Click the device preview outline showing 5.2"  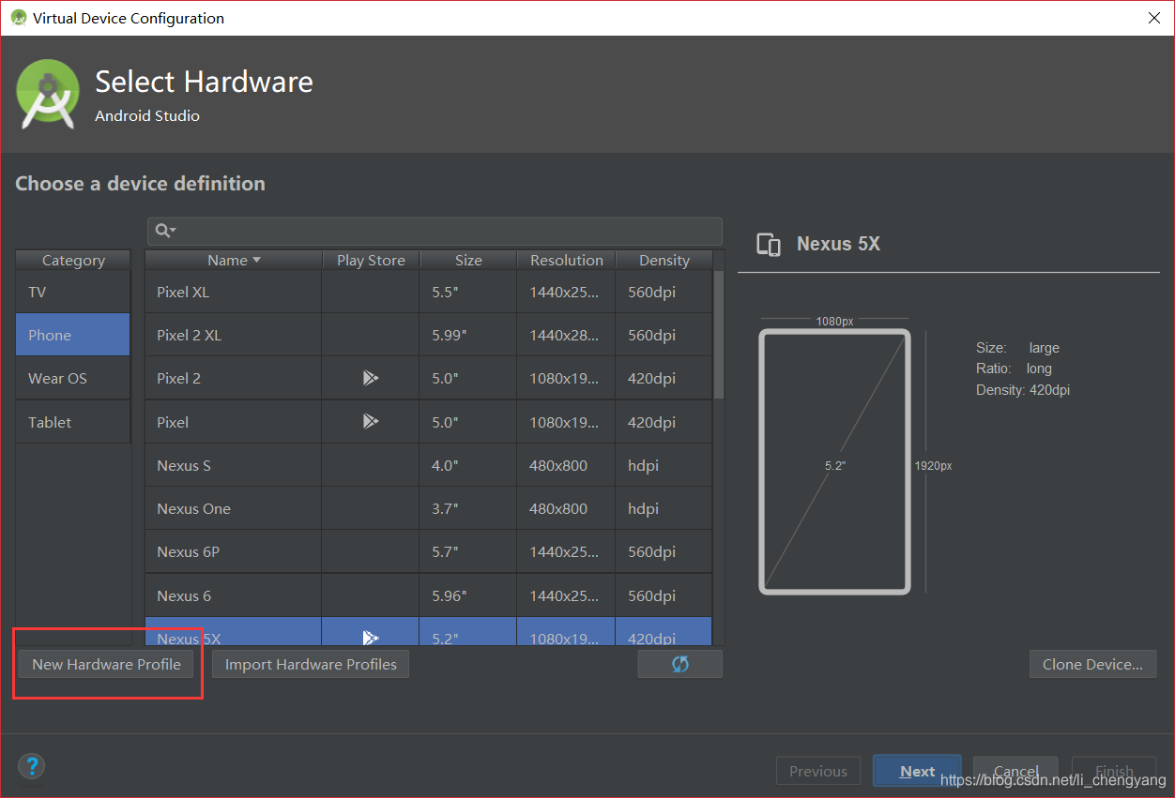834,461
